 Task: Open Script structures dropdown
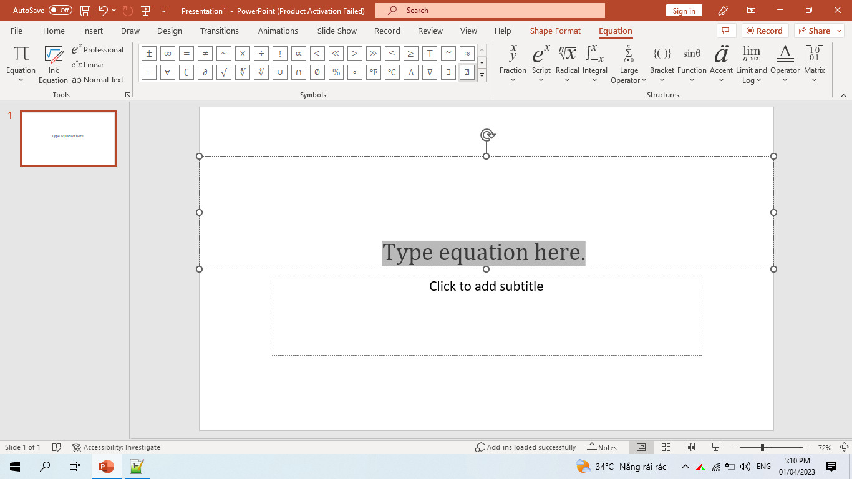541,65
